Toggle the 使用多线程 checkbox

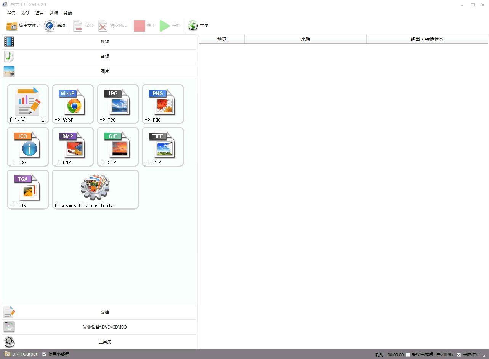(x=45, y=354)
